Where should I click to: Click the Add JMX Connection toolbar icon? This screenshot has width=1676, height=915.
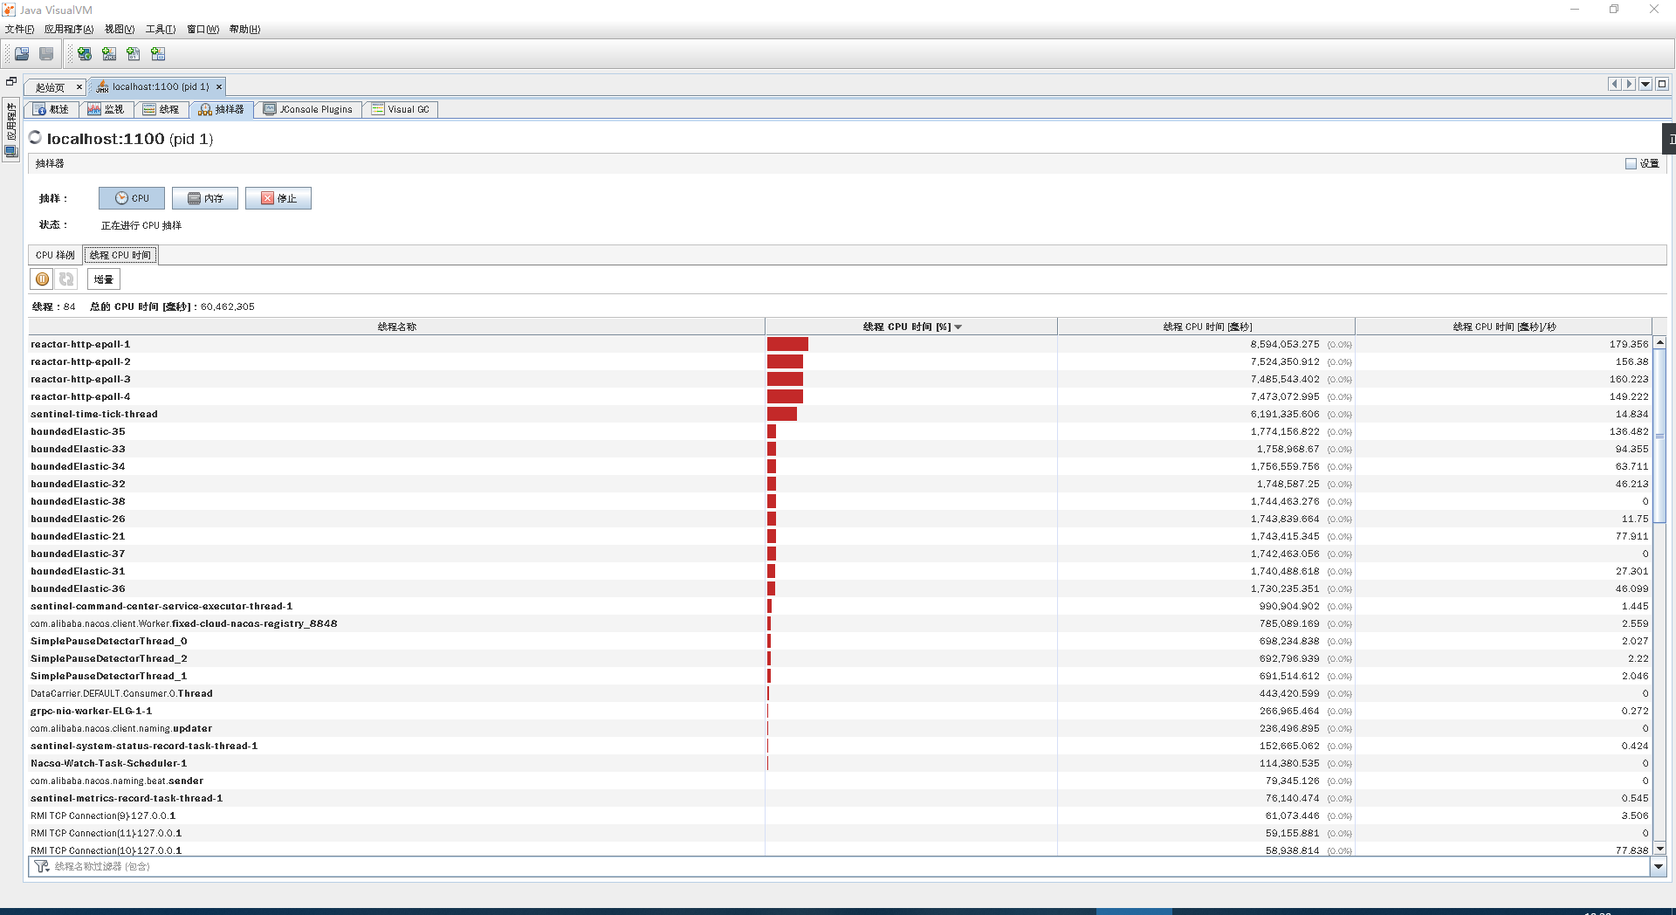click(109, 54)
